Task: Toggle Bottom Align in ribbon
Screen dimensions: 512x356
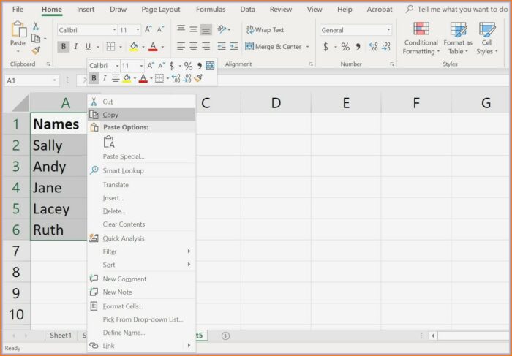Action: coord(206,30)
